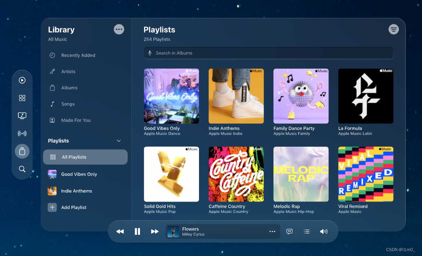Open more options for Flowers track
Viewport: 422px width, 256px height.
click(272, 231)
